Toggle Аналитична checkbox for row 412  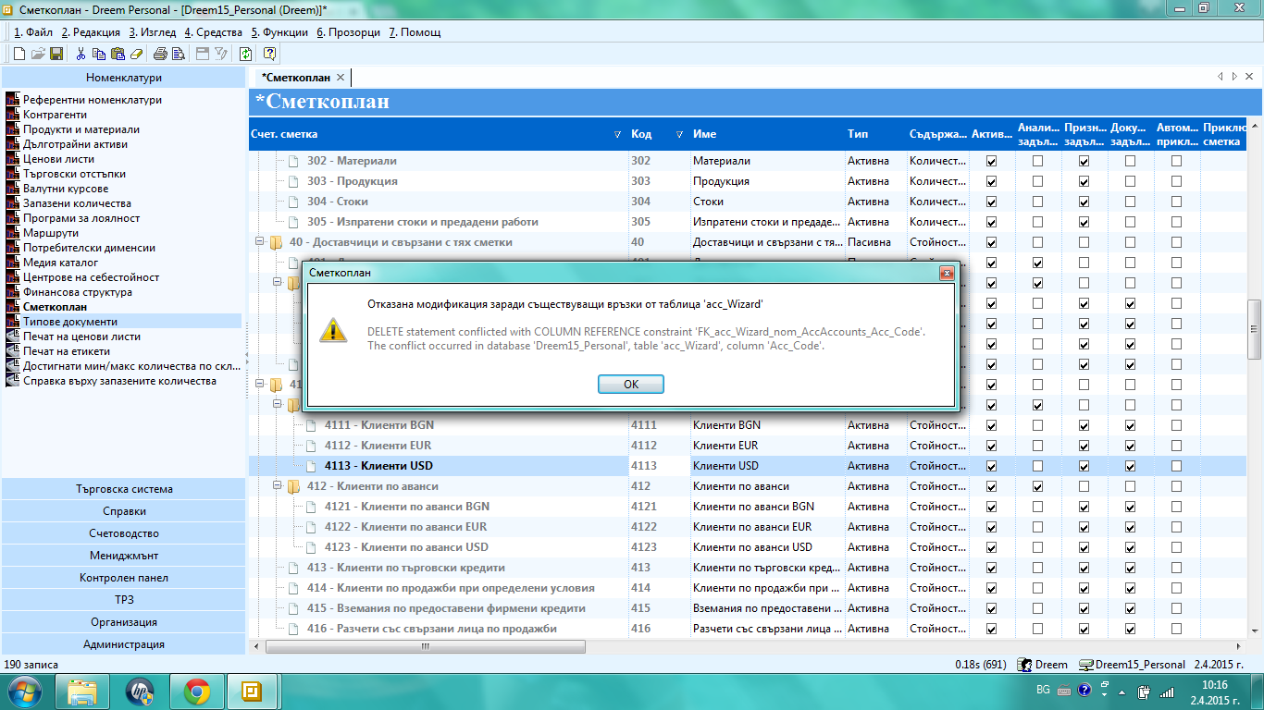click(1038, 486)
